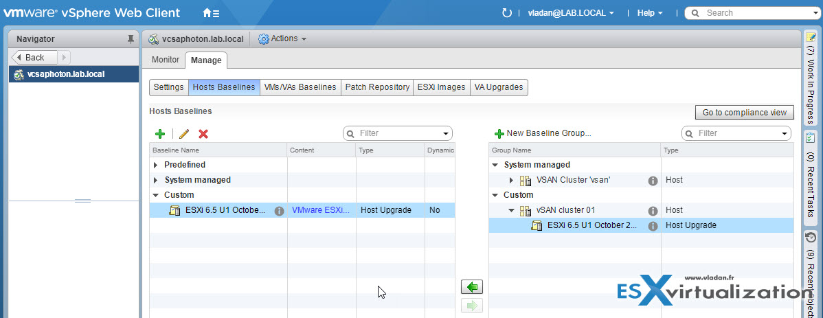Open the groups Filter dropdown arrow

[x=784, y=133]
